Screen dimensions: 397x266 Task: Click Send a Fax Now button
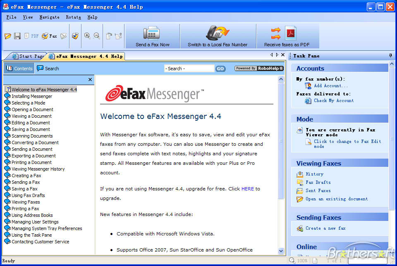pyautogui.click(x=153, y=36)
